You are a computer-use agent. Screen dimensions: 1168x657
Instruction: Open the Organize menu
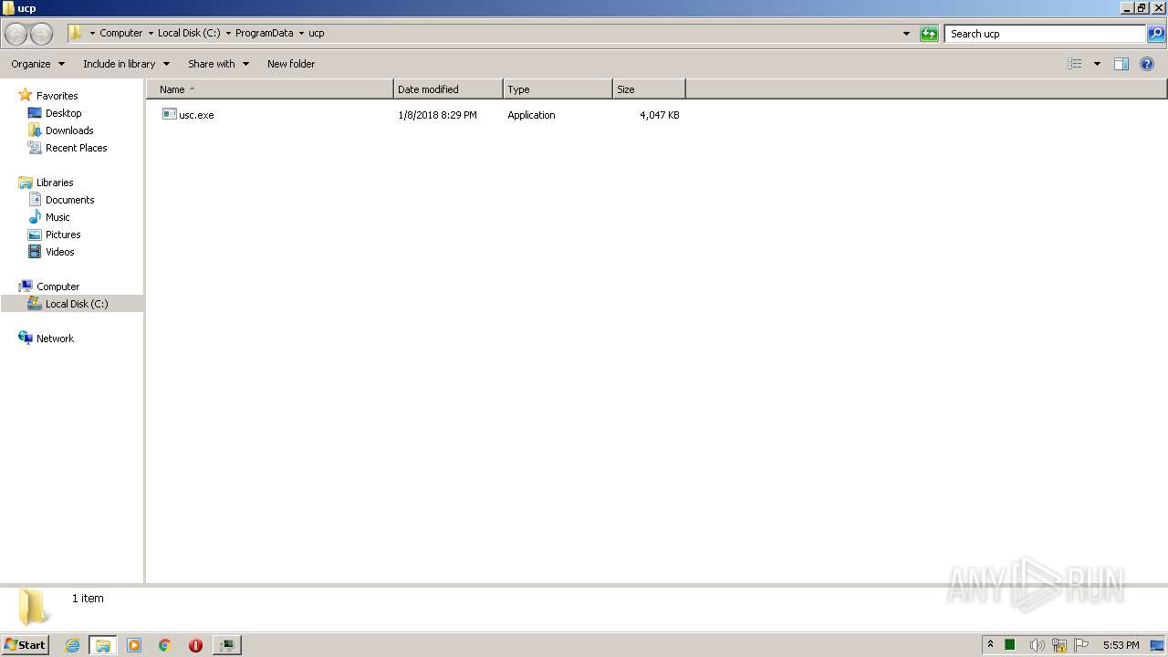pyautogui.click(x=37, y=64)
